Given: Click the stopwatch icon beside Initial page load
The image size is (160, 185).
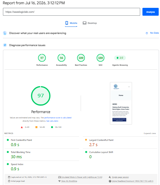Looking at the screenshot, I should (x=9, y=181).
